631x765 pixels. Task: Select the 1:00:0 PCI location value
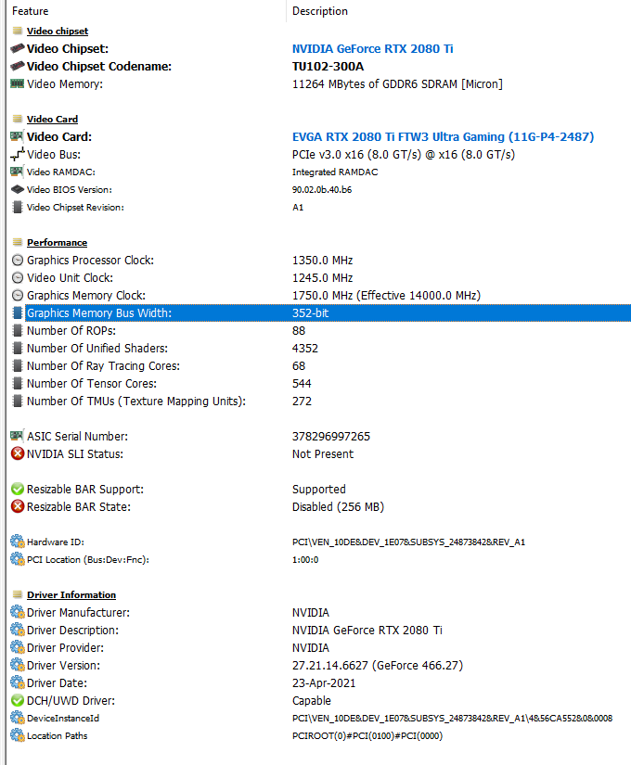(x=305, y=559)
